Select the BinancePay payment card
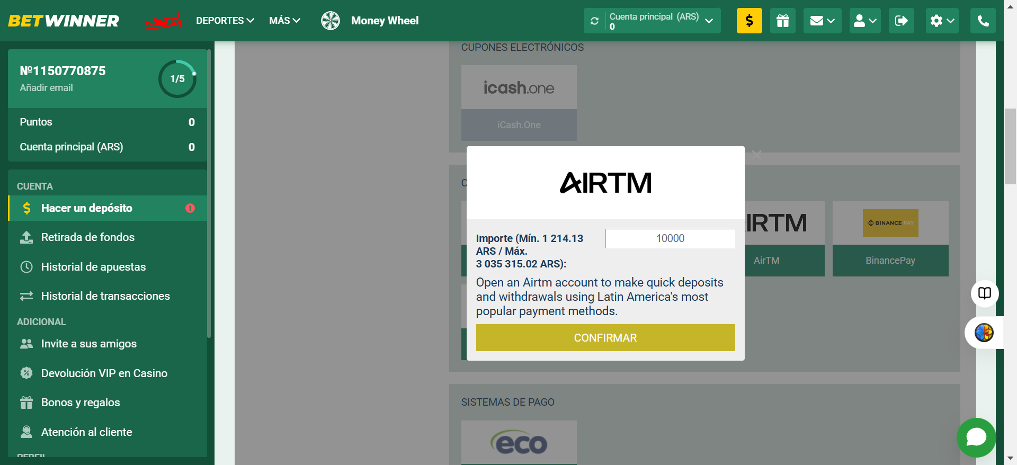This screenshot has width=1017, height=465. click(890, 239)
